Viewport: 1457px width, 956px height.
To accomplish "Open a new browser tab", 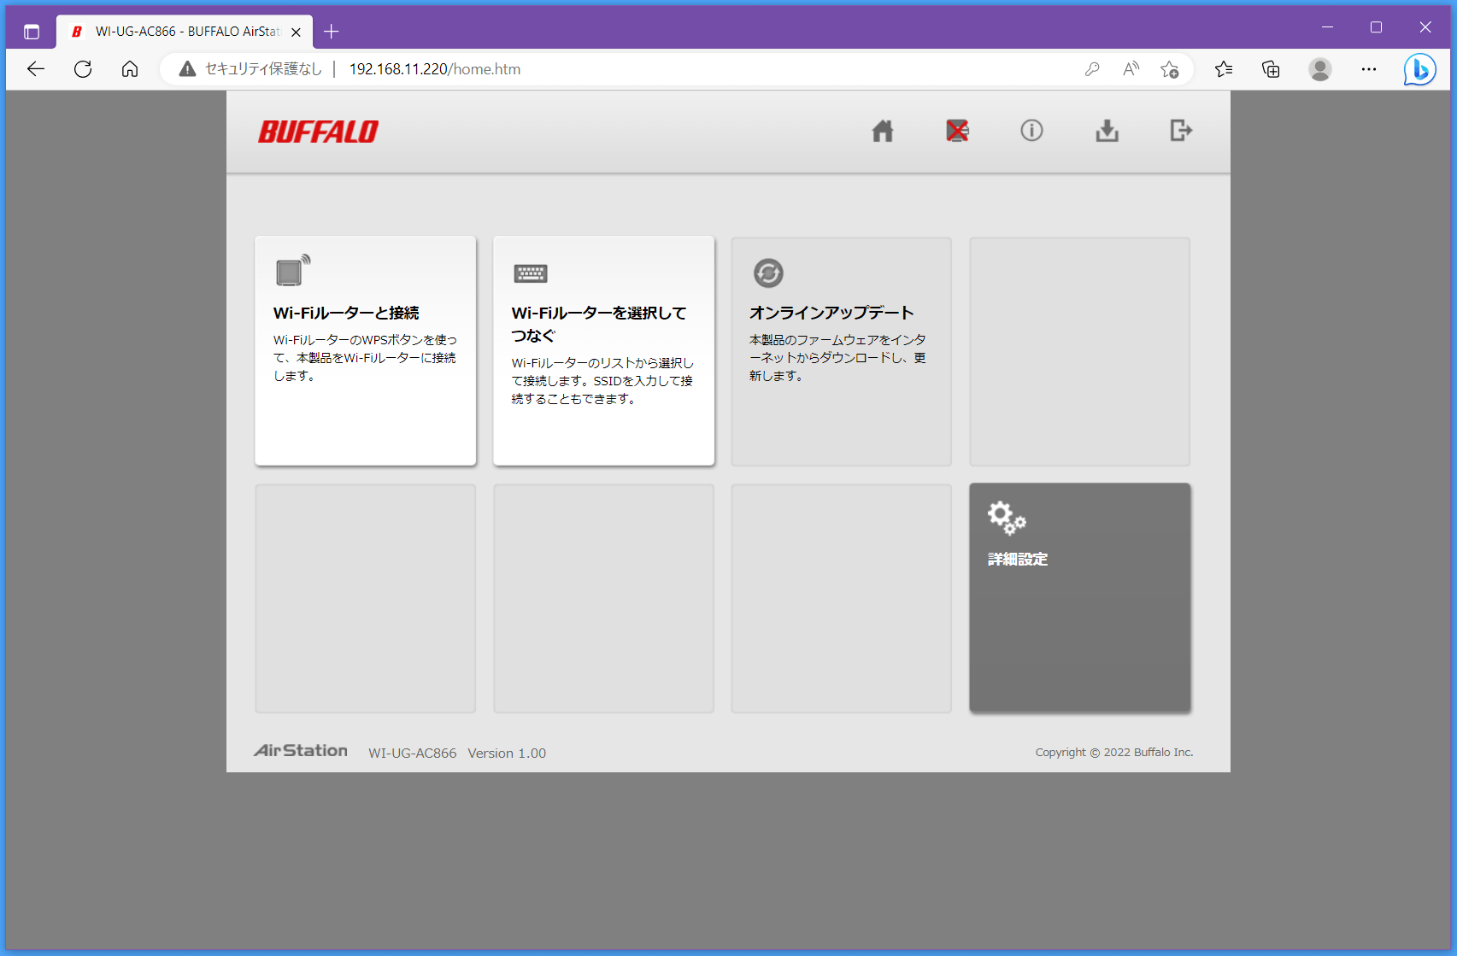I will point(332,32).
